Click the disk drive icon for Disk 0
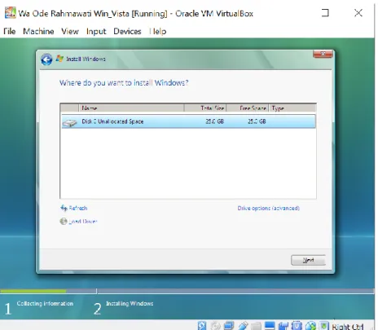Screen dimensions: 378x330 tap(70, 123)
